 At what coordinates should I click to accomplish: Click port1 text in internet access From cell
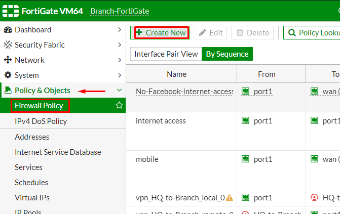coord(263,120)
